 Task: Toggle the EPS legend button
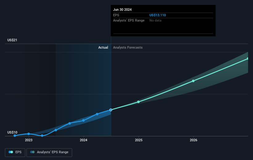click(15, 152)
